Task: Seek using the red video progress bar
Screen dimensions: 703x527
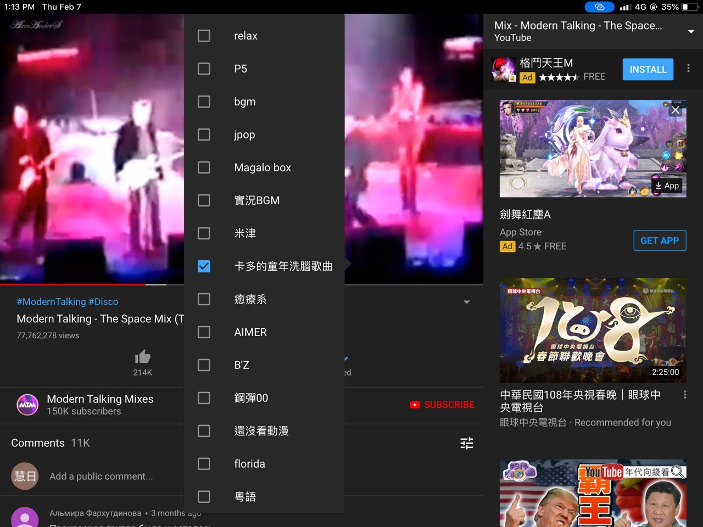Action: point(72,284)
